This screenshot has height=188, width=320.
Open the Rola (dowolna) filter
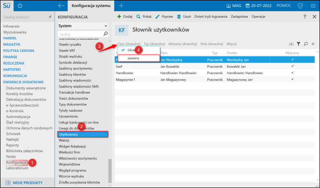[x=211, y=44]
